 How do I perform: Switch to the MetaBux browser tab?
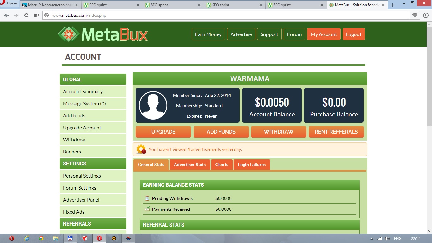357,5
